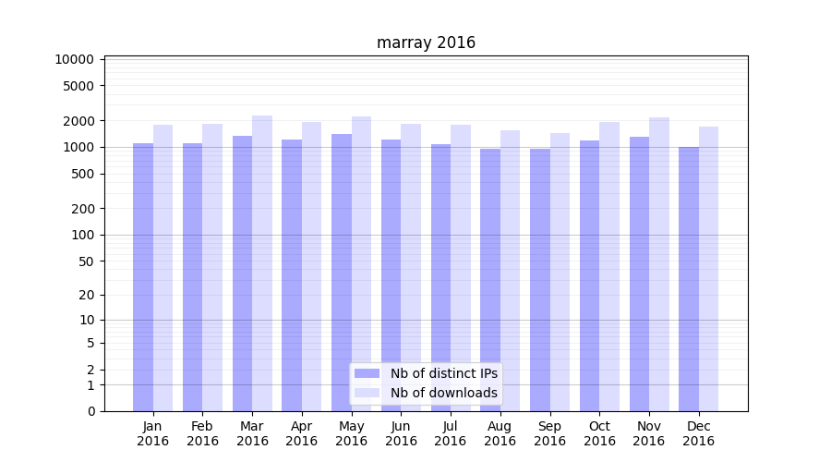This screenshot has width=831, height=462.
Task: Click the Feb 2016 x-axis label
Action: pyautogui.click(x=202, y=433)
